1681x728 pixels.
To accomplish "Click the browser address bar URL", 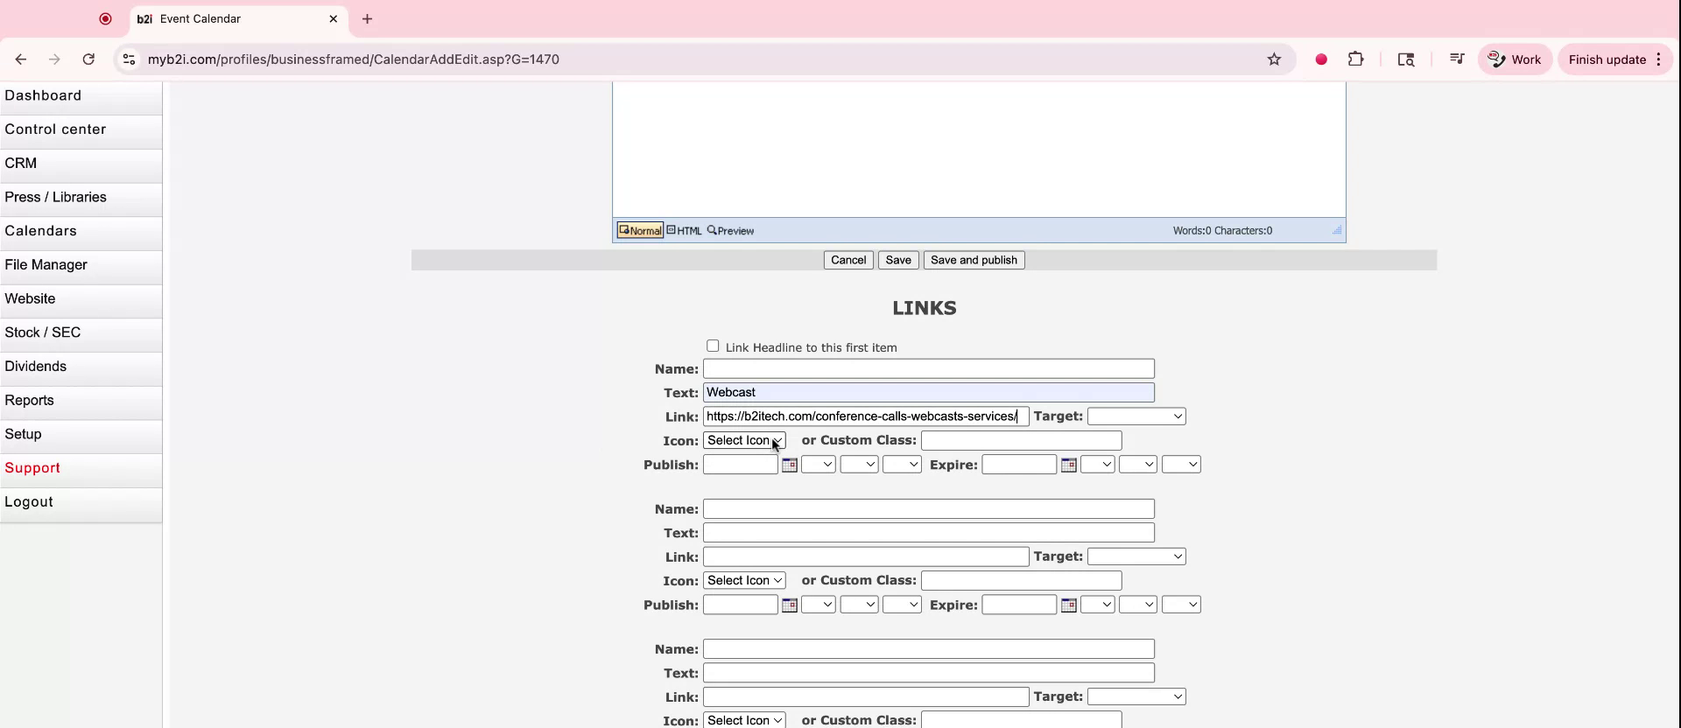I will point(353,59).
